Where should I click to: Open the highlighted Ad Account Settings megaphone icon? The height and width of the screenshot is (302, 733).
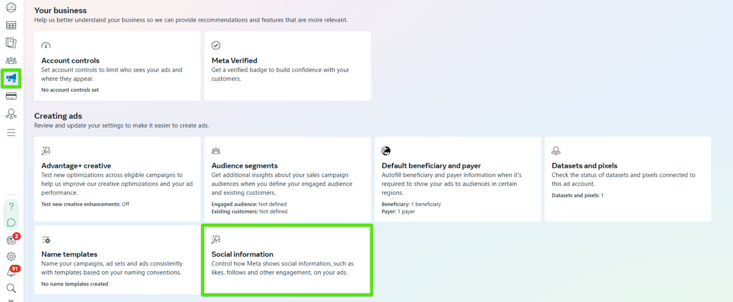coord(11,78)
